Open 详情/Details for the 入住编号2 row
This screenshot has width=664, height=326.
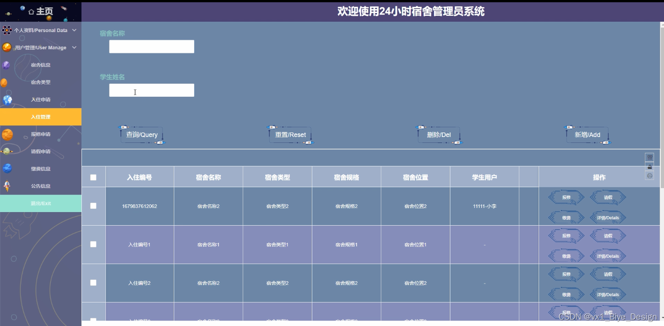point(608,295)
